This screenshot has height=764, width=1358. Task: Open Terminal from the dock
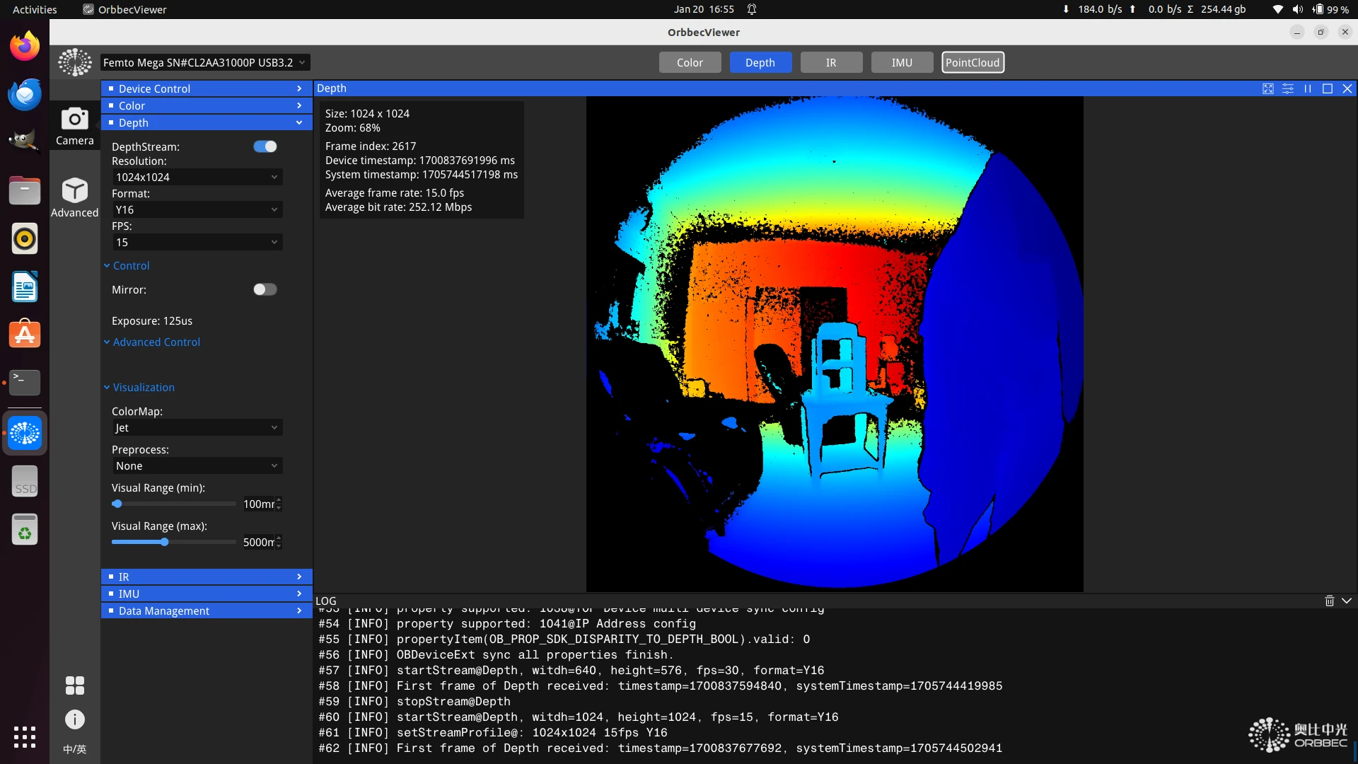25,382
